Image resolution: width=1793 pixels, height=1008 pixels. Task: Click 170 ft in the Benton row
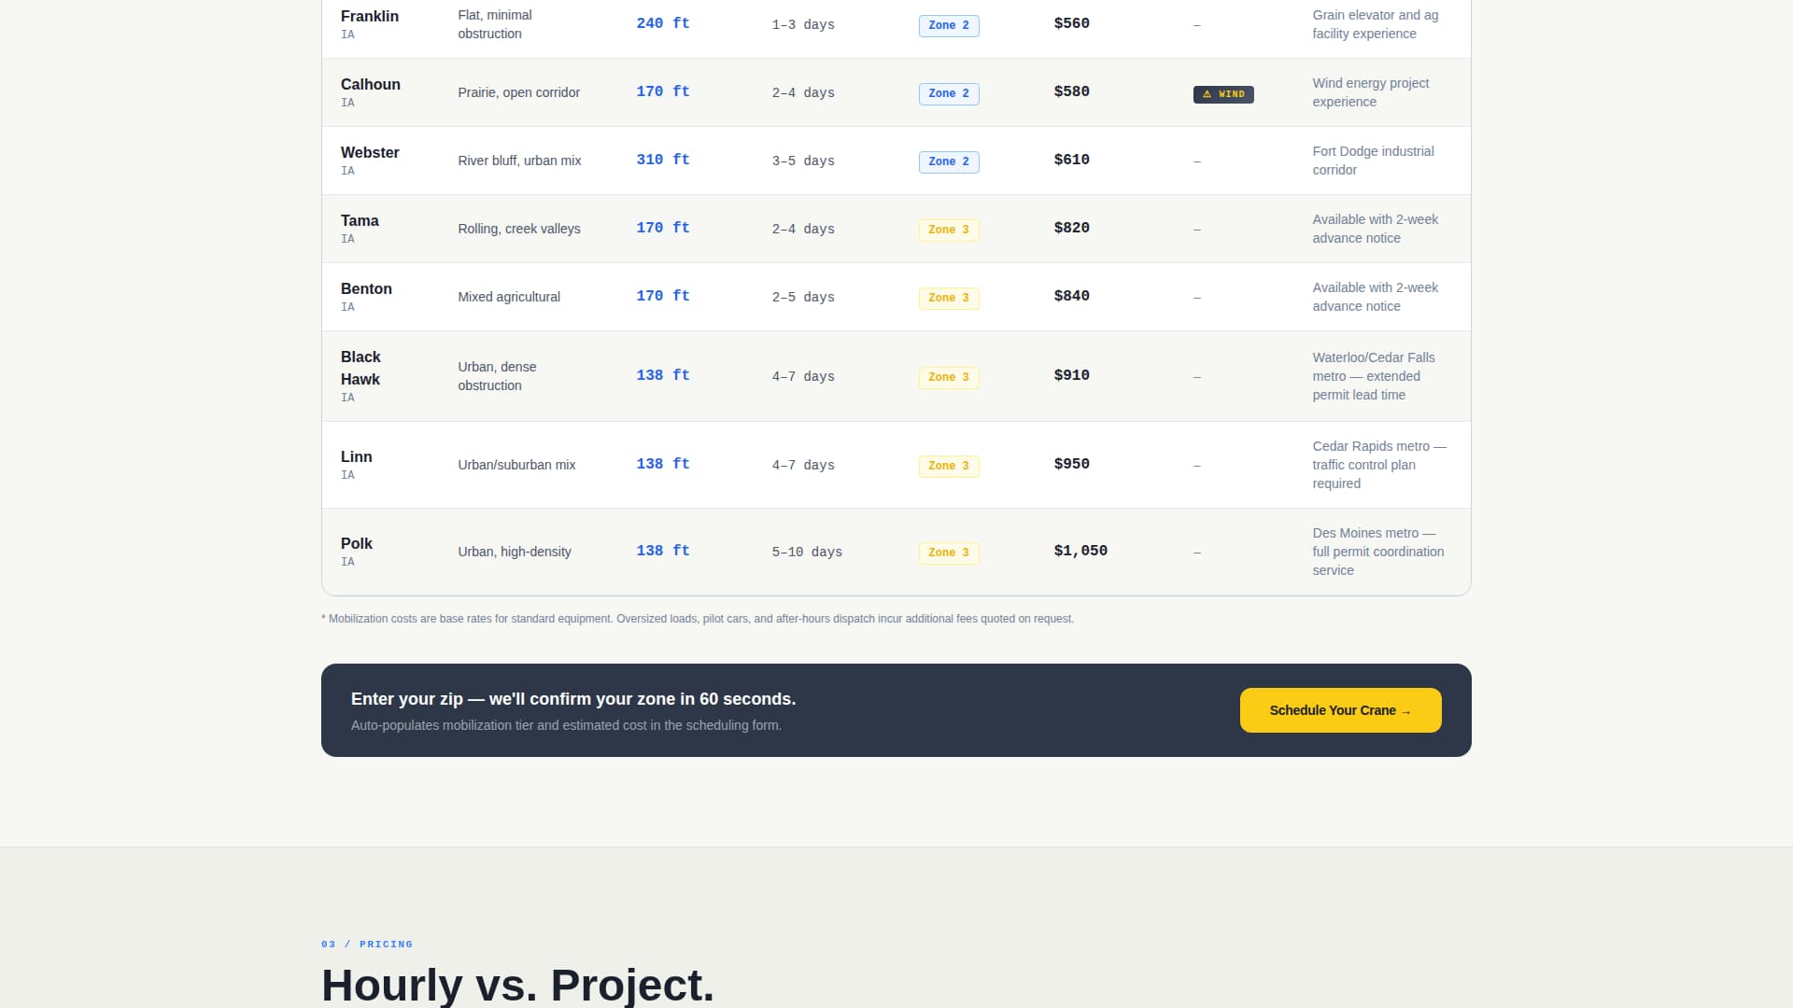click(663, 296)
